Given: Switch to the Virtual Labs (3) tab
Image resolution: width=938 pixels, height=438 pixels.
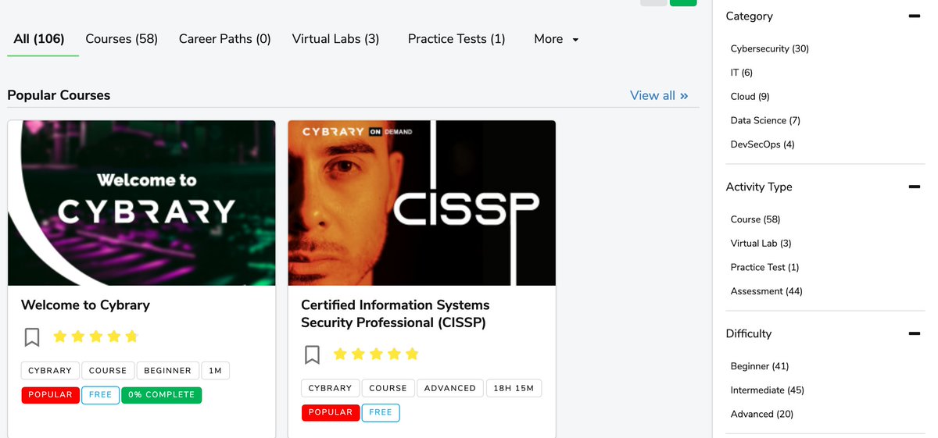Looking at the screenshot, I should (336, 39).
